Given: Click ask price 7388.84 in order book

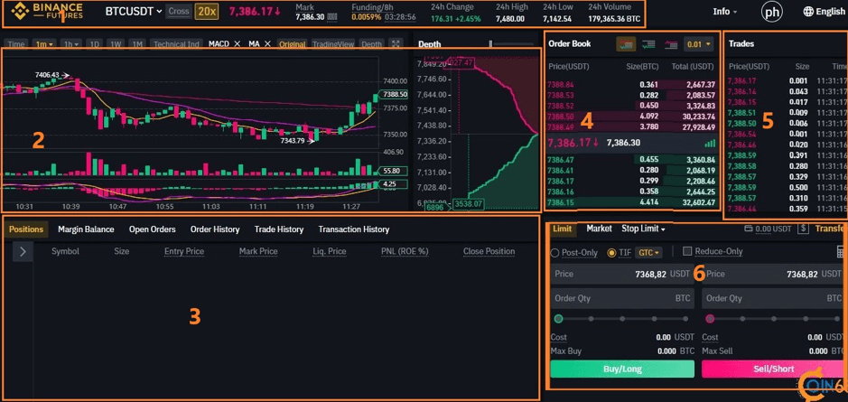Looking at the screenshot, I should click(x=560, y=85).
